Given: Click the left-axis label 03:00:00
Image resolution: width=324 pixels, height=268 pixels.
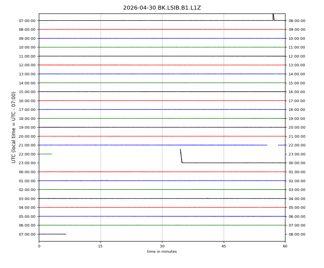Looking at the screenshot, I should [27, 199].
